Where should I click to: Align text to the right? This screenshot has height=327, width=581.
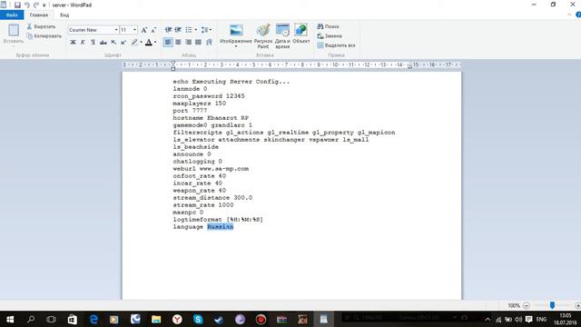coord(189,43)
